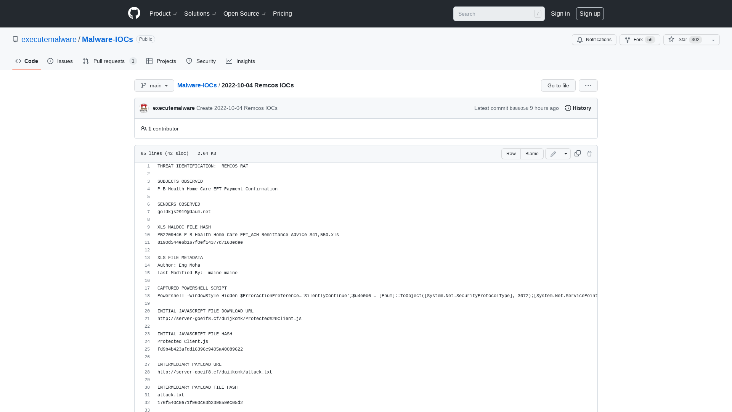Screen dimensions: 732x412
Task: Click the Raw button
Action: click(x=511, y=154)
